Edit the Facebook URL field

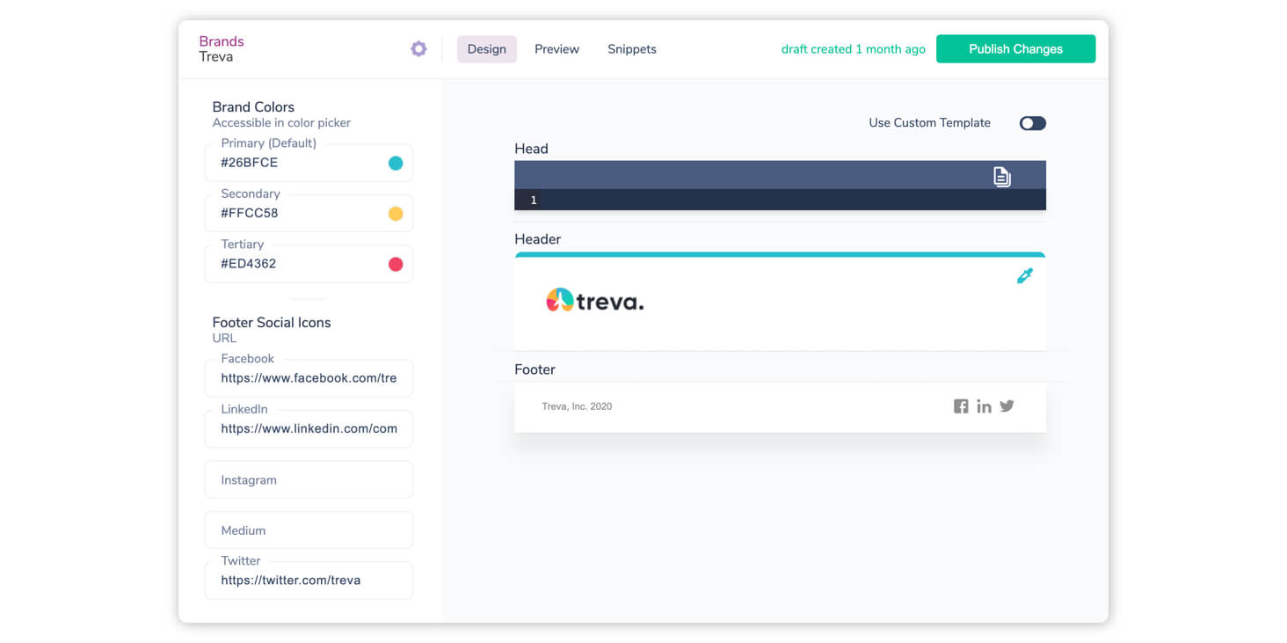click(x=309, y=378)
